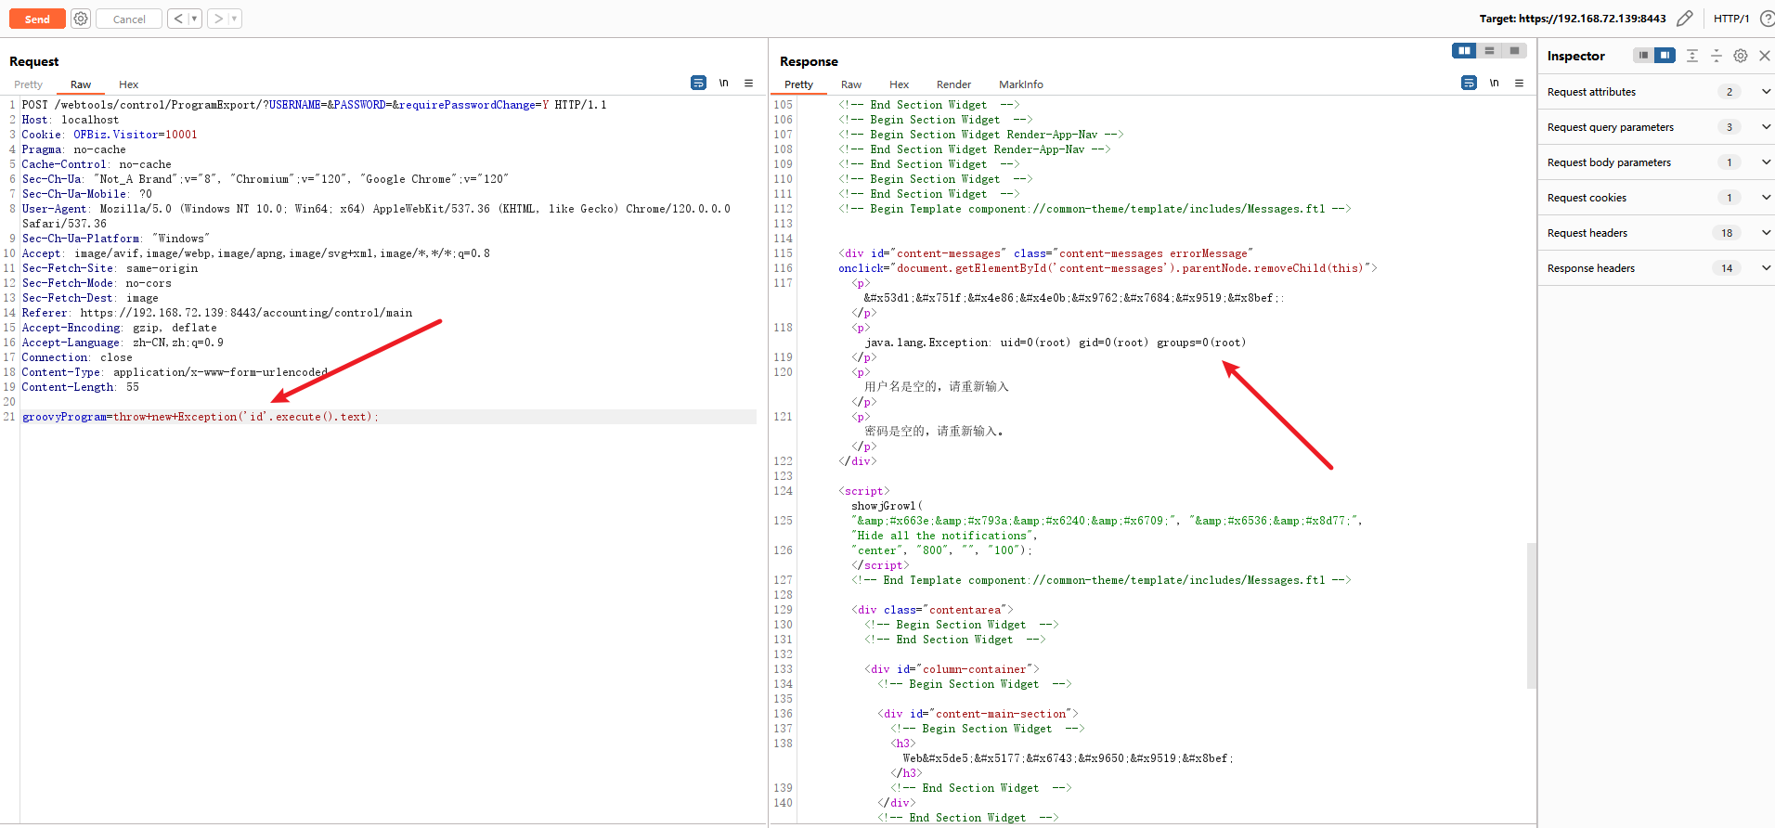This screenshot has width=1775, height=828.
Task: Switch Request view to Raw tab
Action: (x=81, y=84)
